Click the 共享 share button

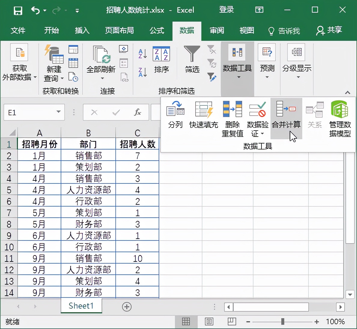point(329,30)
